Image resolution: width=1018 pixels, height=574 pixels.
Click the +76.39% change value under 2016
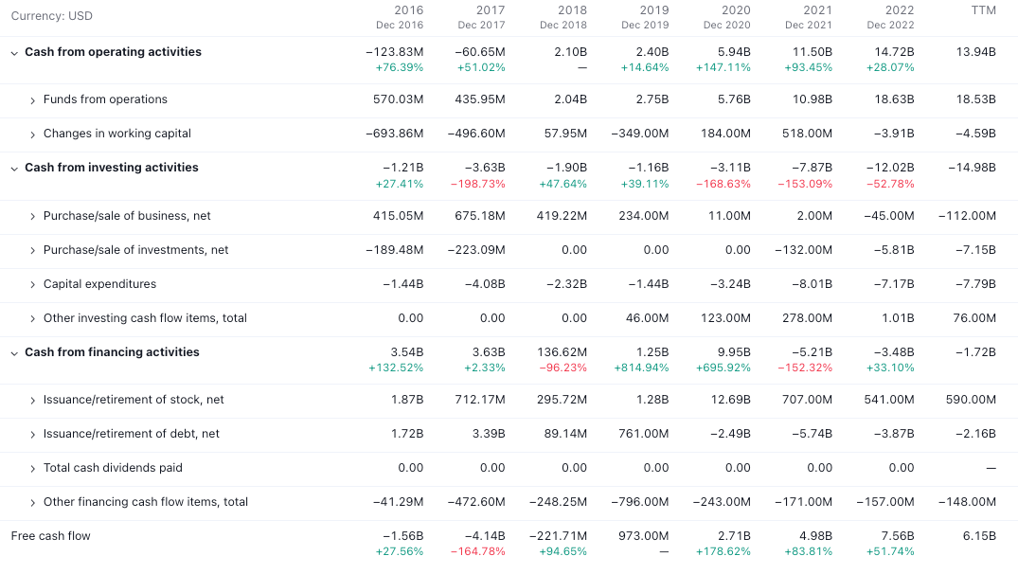tap(399, 67)
